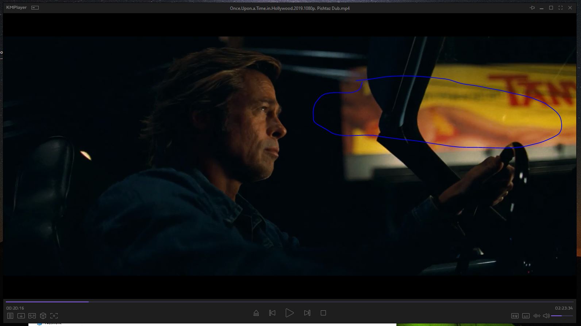The height and width of the screenshot is (326, 581).
Task: Click the screen capture frame icon
Action: (54, 316)
